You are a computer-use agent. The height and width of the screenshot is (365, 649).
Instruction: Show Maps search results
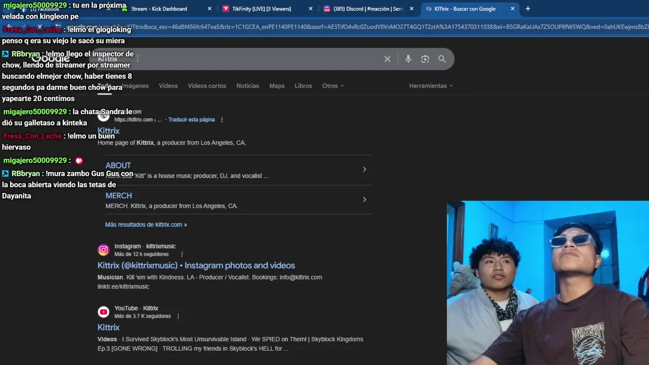pyautogui.click(x=277, y=86)
